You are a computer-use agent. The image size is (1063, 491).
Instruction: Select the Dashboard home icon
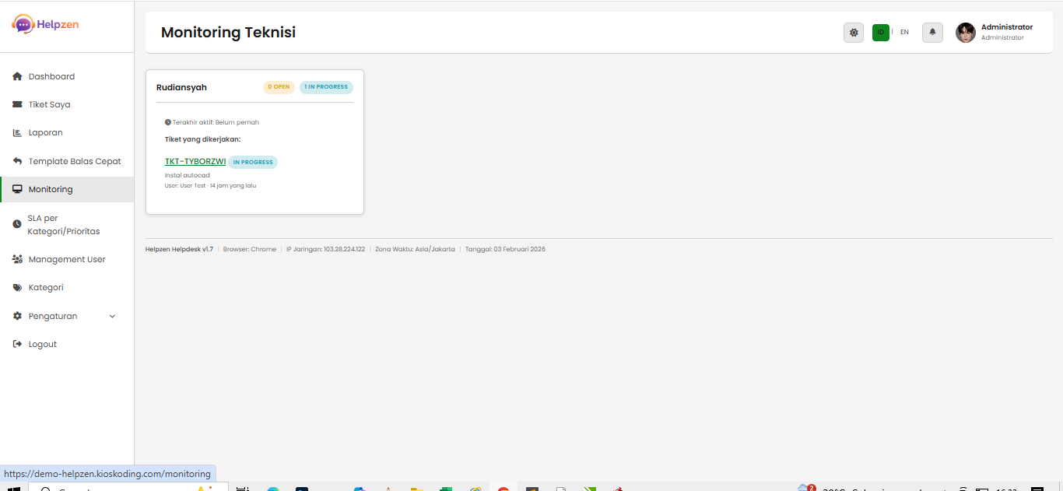coord(16,76)
